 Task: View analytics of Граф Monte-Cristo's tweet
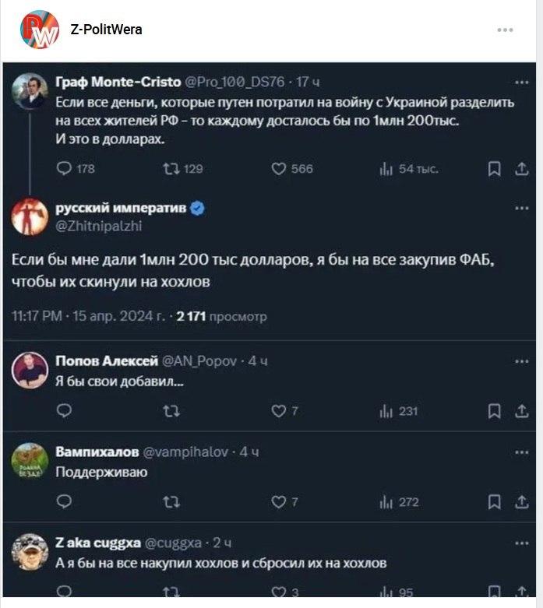pyautogui.click(x=385, y=169)
